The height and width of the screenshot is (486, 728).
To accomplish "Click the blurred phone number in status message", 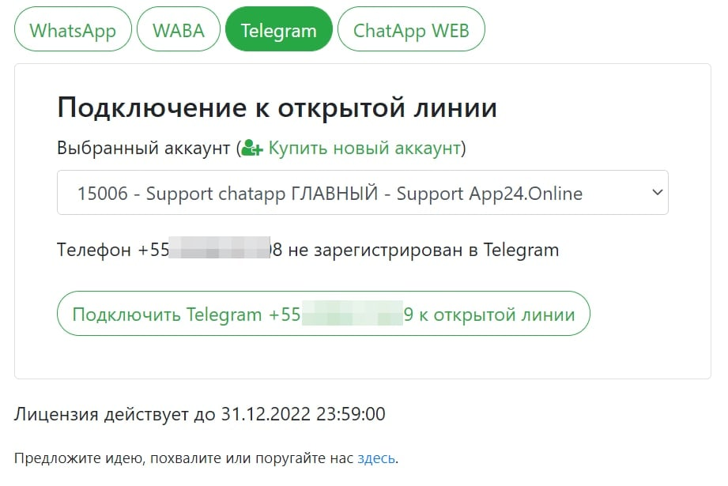I will pyautogui.click(x=220, y=247).
